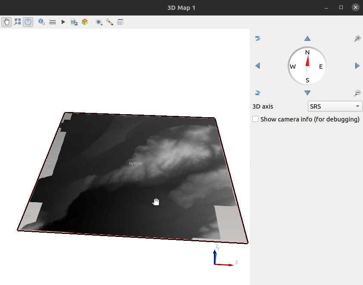The image size is (363, 285).
Task: Expand the 3D axis SRS dropdown
Action: click(x=335, y=106)
